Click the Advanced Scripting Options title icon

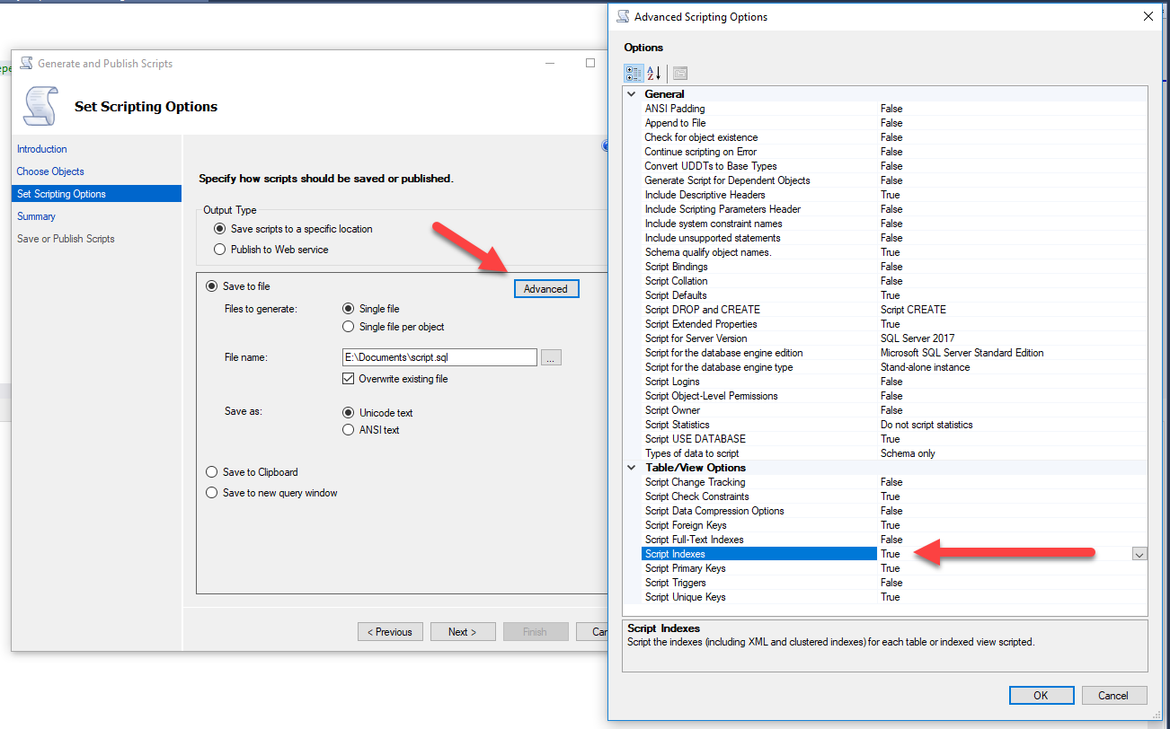point(623,16)
